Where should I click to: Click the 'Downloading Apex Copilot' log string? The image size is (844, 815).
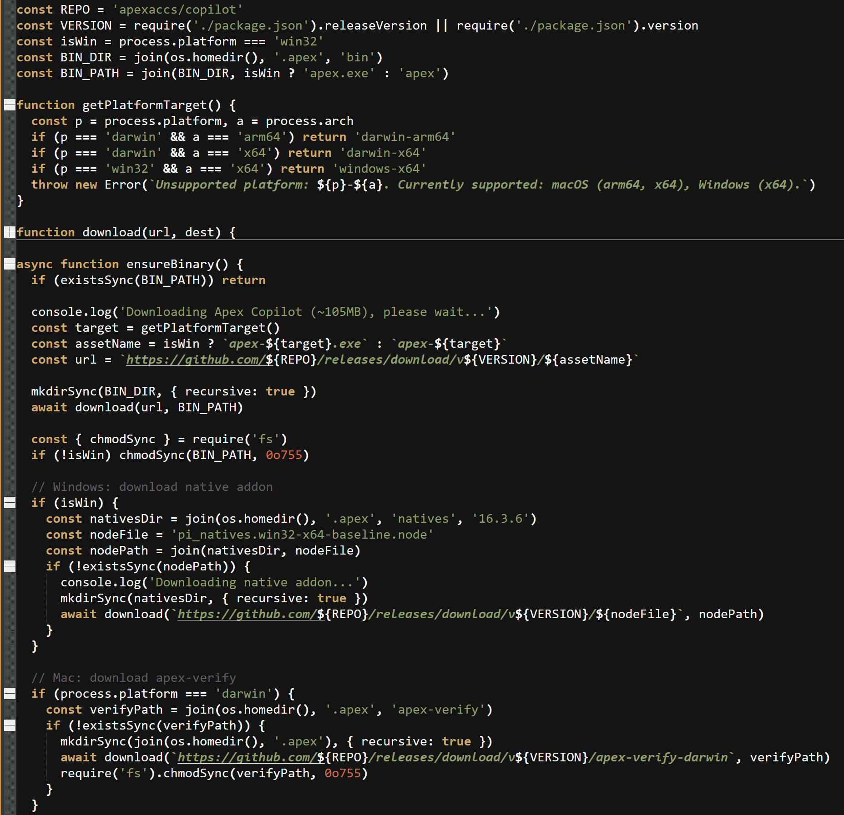click(306, 312)
